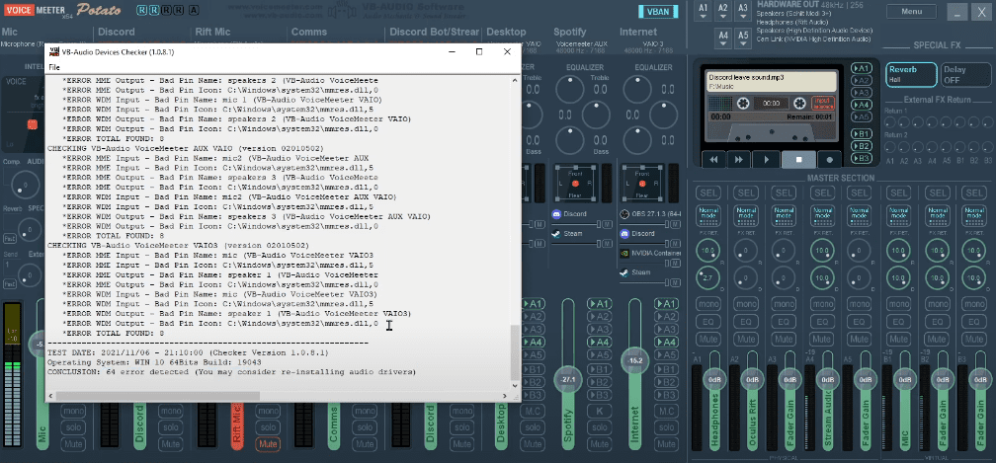Open the A1 hardware output dropdown

click(x=703, y=11)
